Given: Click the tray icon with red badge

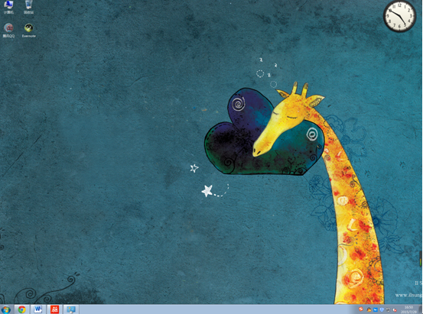Looking at the screenshot, I should (x=395, y=310).
